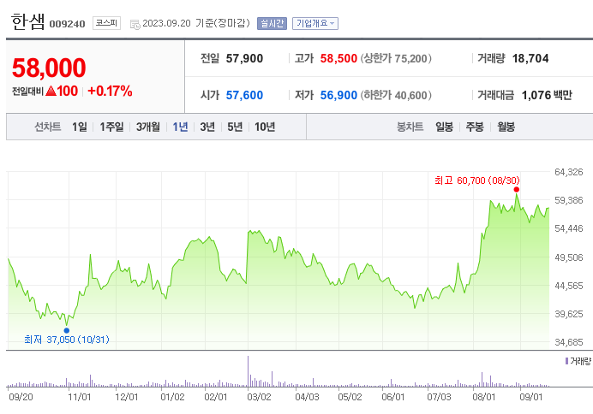Click the stock code 009240

(x=68, y=24)
